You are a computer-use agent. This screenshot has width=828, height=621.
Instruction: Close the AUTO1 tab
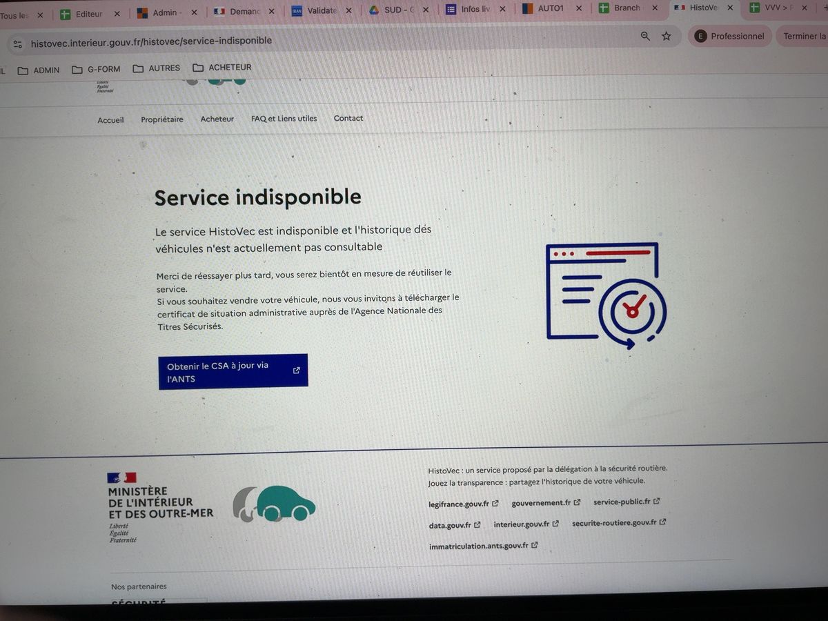[x=578, y=8]
